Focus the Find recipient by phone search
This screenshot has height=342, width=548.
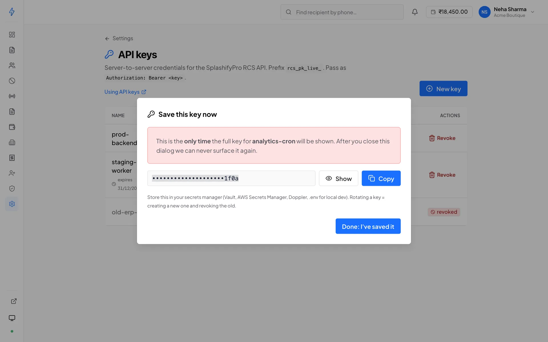(x=342, y=12)
